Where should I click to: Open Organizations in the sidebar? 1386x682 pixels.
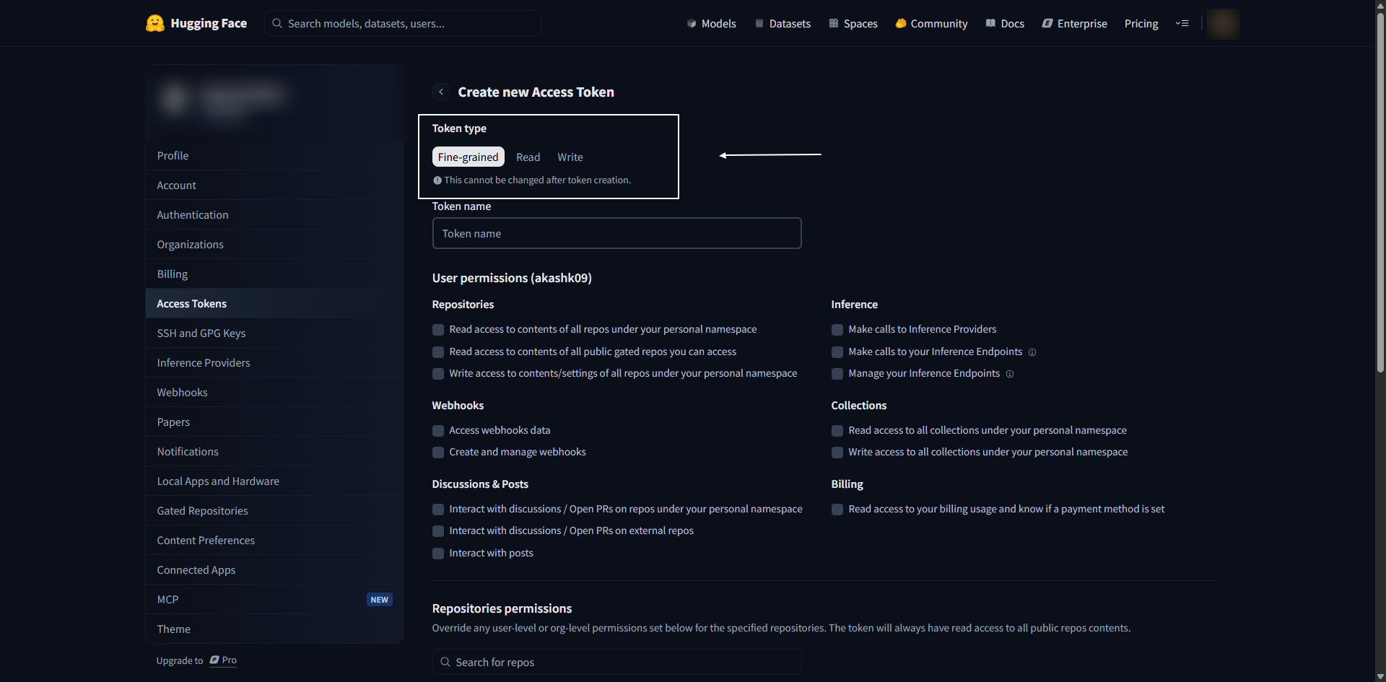tap(274, 244)
